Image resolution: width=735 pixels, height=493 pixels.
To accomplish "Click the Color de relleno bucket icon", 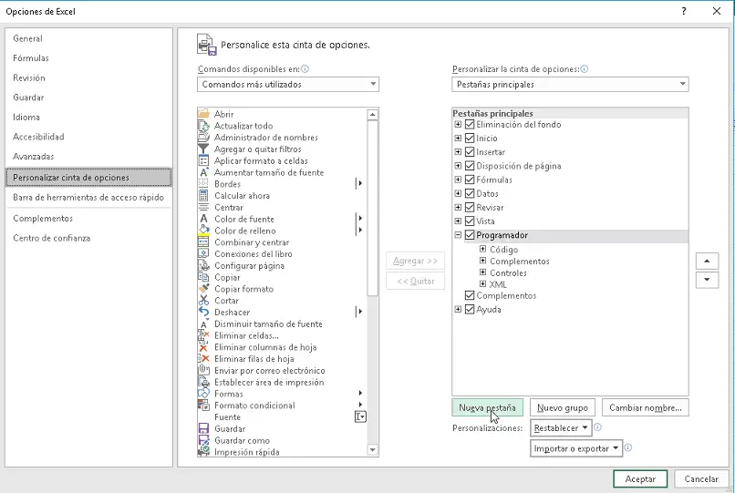I will (x=203, y=231).
